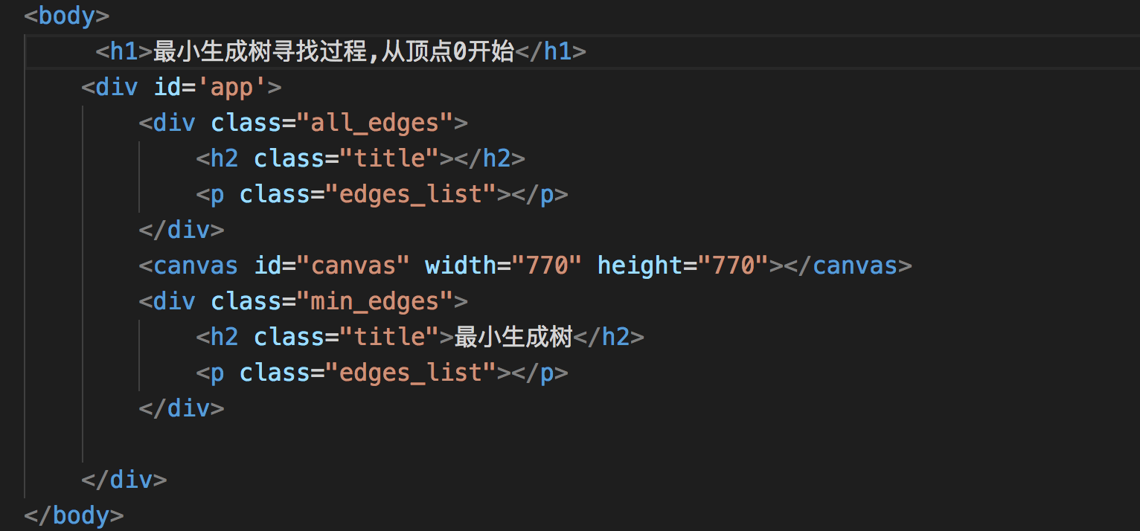
Task: Click the 最小生成树 text inside h2
Action: 513,337
